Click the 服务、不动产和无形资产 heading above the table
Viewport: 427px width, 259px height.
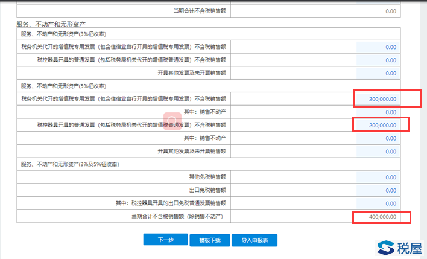[x=51, y=24]
